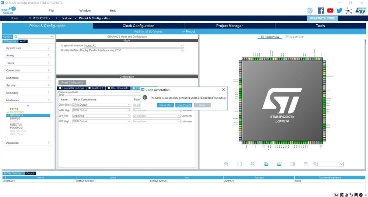
Task: Click the input method M icon in tray
Action: pos(336,195)
